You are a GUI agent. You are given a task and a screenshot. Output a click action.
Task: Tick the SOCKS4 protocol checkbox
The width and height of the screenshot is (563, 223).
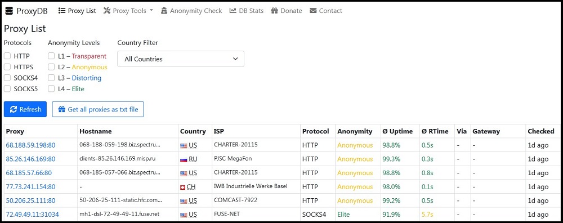[7, 78]
